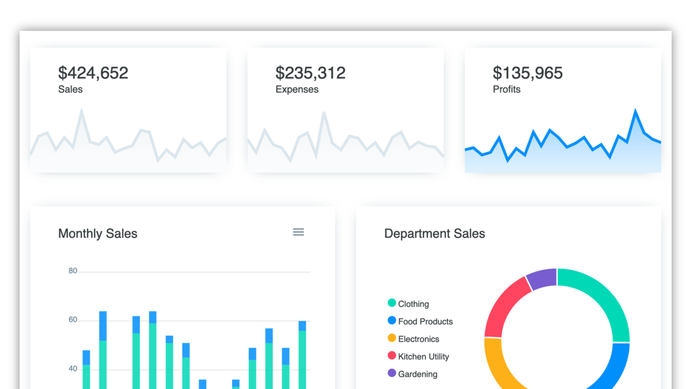The width and height of the screenshot is (692, 389).
Task: Click the purple Gardening legend marker
Action: [x=392, y=373]
